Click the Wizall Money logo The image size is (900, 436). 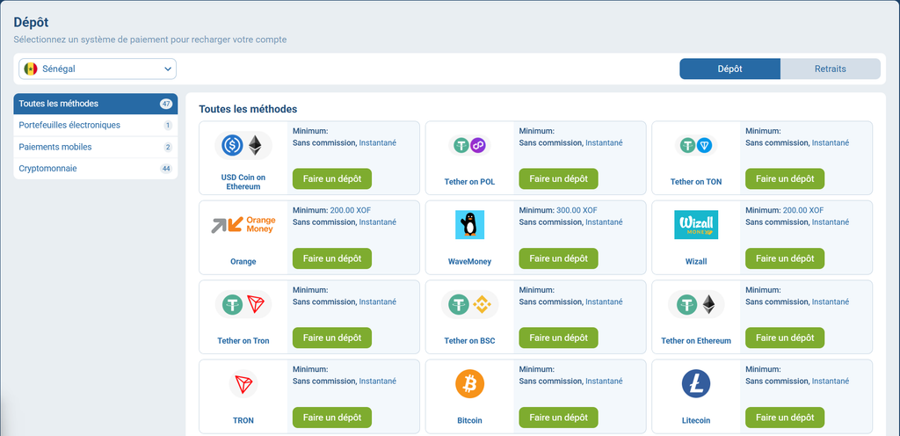(x=696, y=225)
